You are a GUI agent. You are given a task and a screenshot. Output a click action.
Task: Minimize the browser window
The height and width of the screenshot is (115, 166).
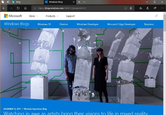(147, 2)
